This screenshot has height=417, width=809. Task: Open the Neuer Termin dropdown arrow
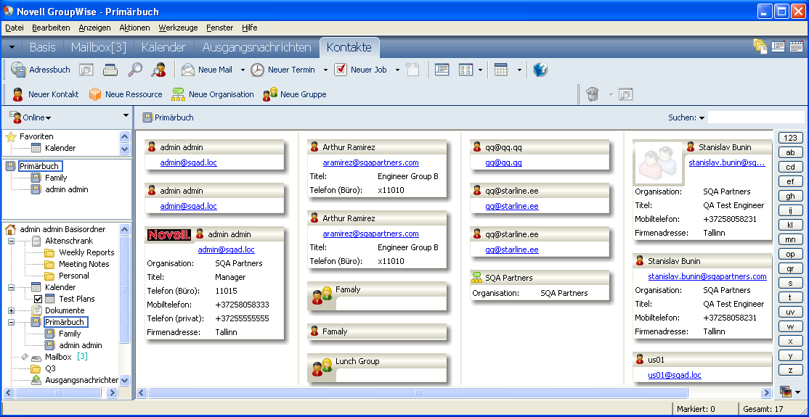325,70
